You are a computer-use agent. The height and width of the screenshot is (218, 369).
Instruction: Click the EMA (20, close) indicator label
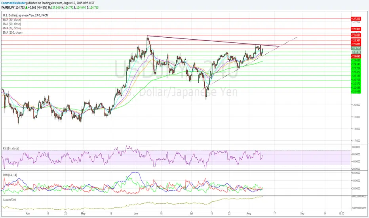coord(12,20)
